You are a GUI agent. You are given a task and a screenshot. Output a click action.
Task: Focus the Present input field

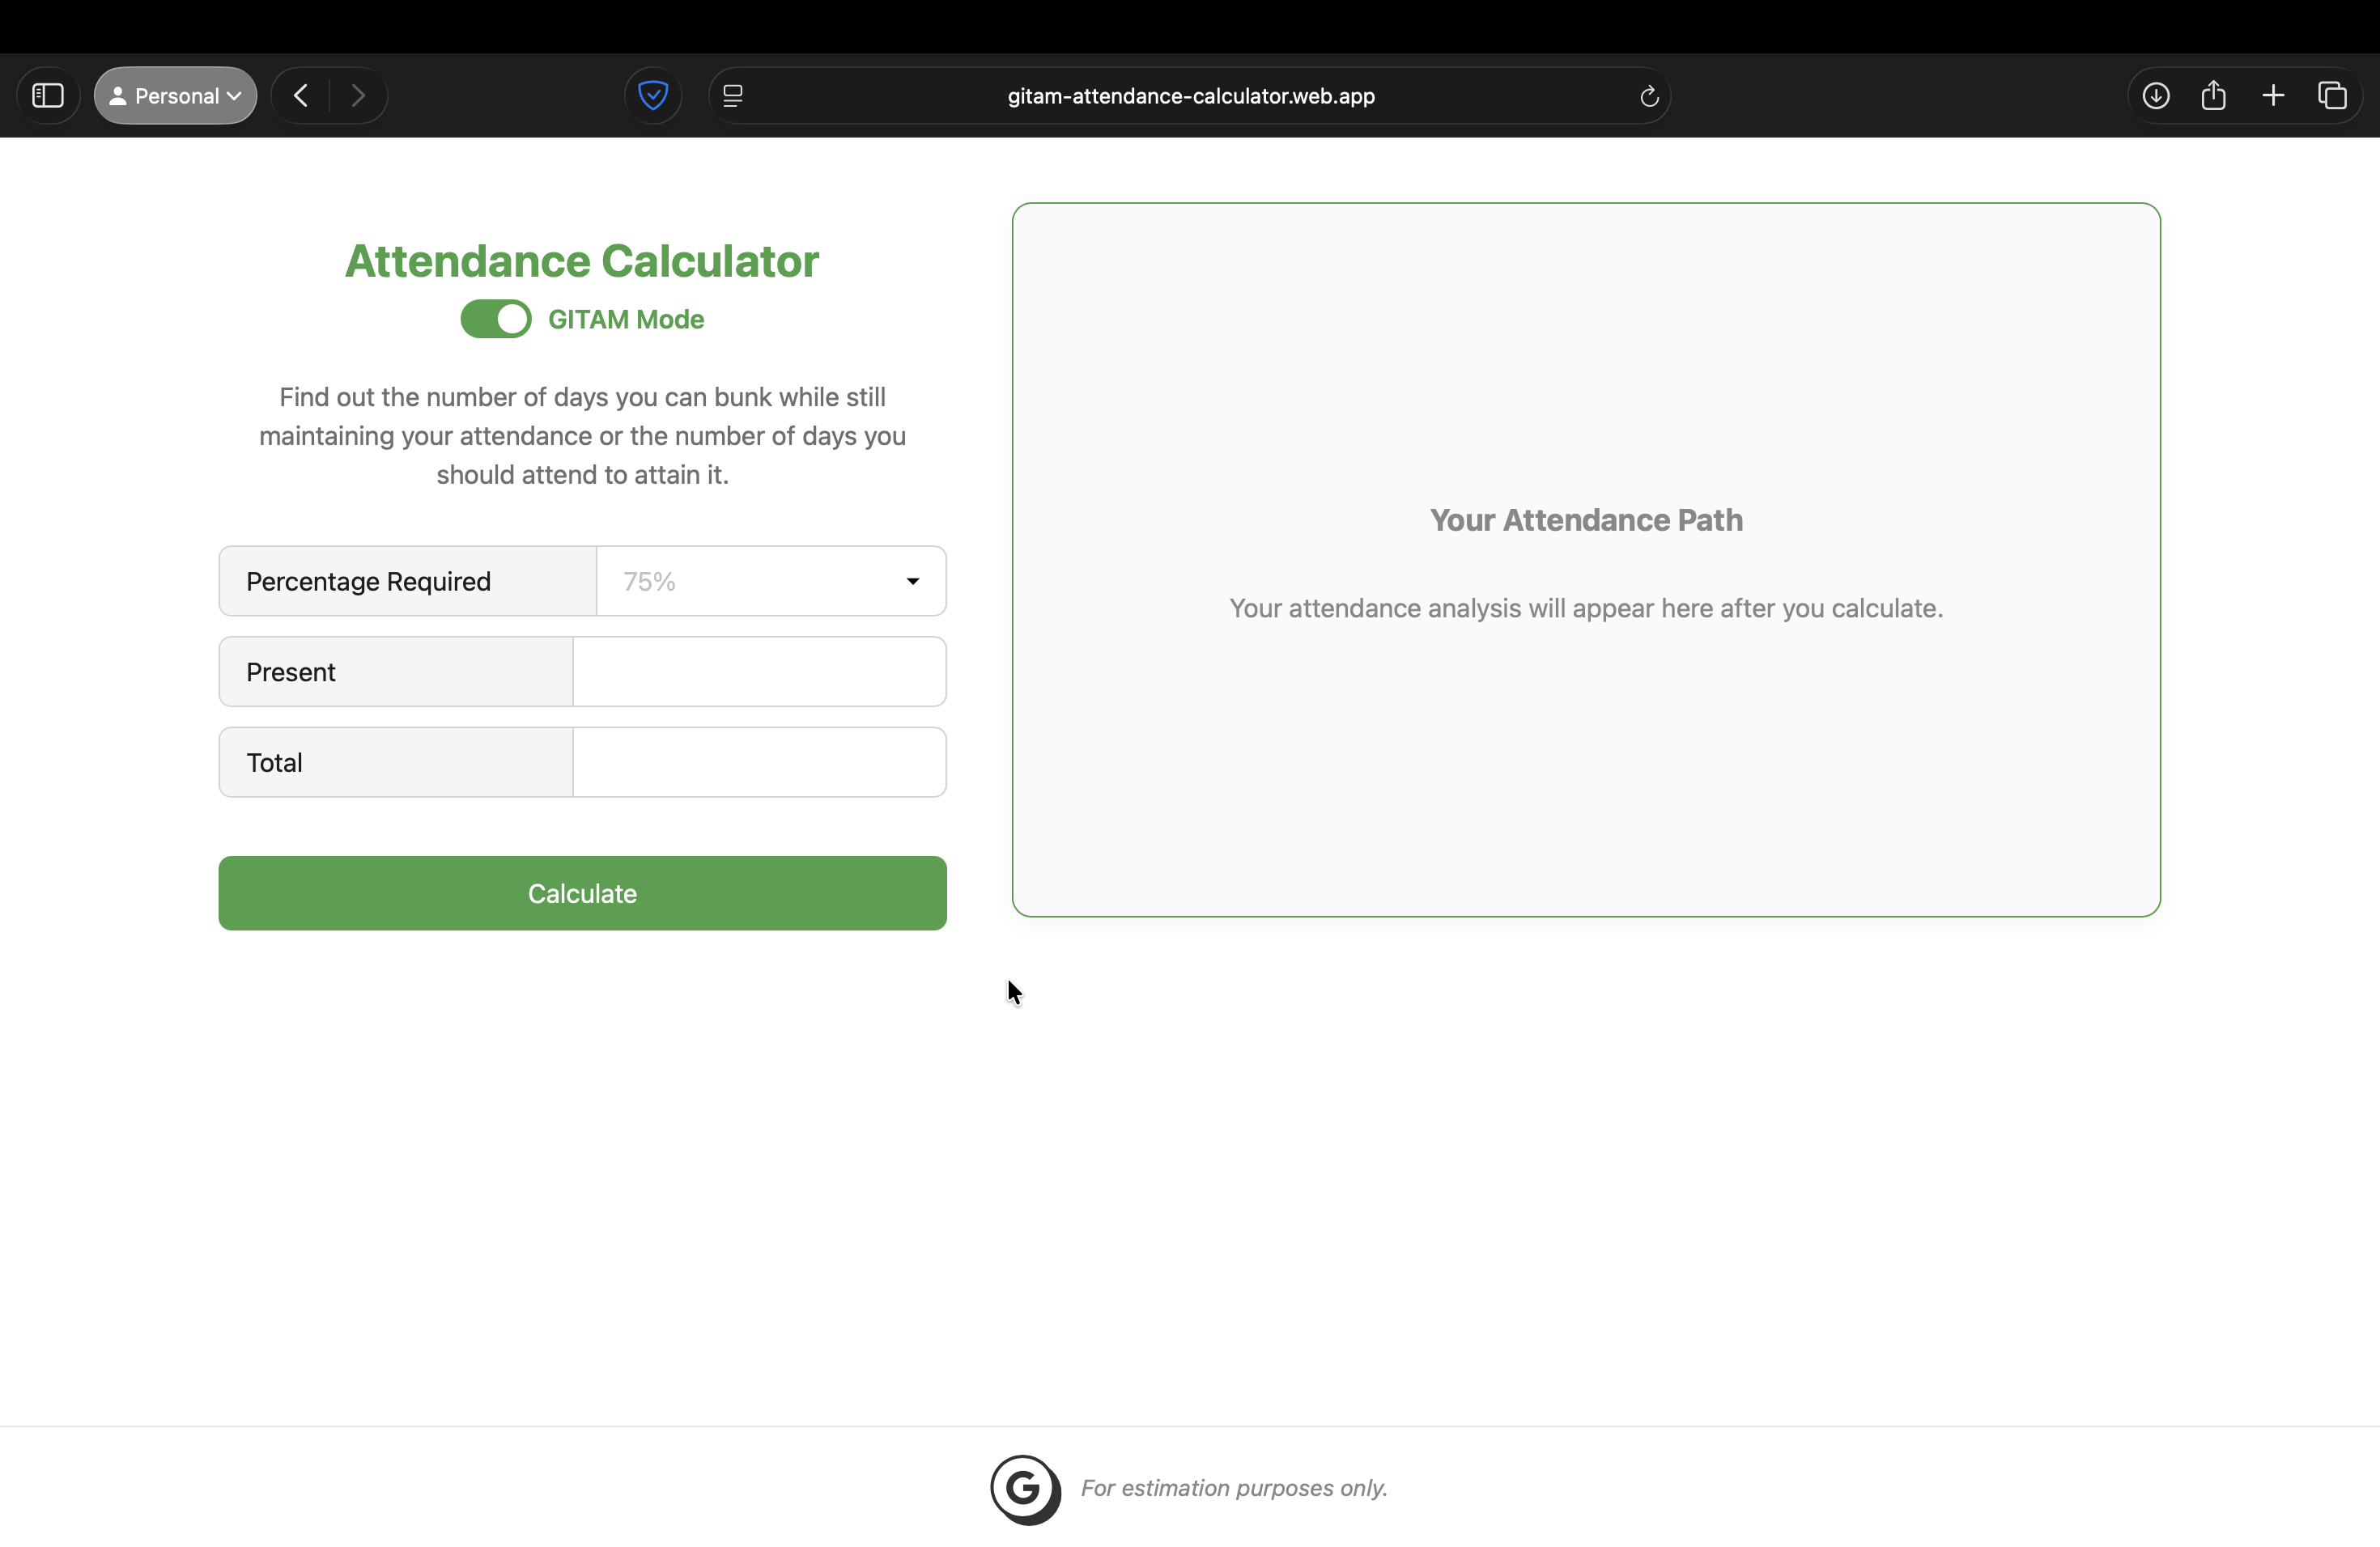coord(759,672)
